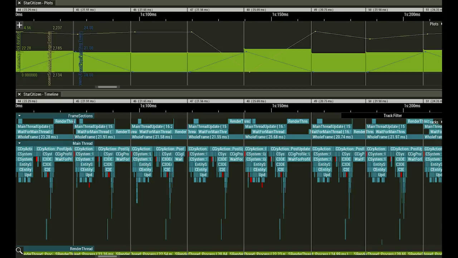Select frame 47 marker in Plots ruler
458x258 pixels.
pos(215,10)
